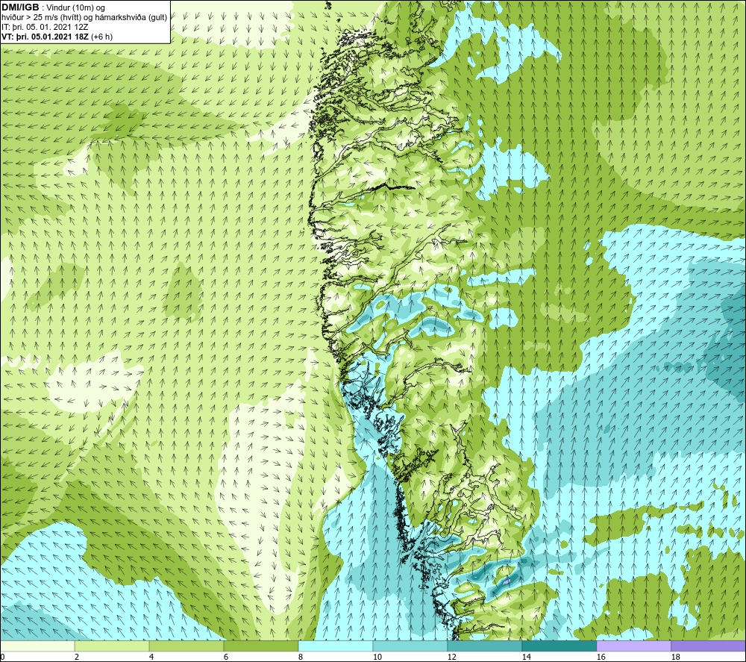
Task: Select the light purple 16–18 m/s color swatch
Action: (633, 646)
